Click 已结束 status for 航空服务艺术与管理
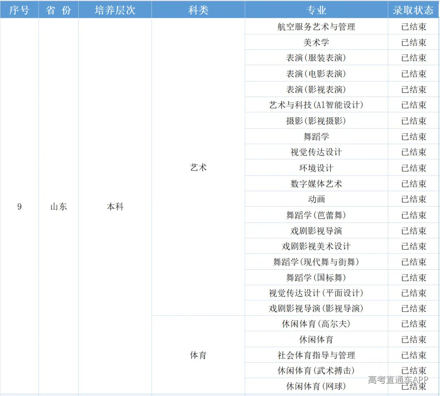 click(414, 26)
